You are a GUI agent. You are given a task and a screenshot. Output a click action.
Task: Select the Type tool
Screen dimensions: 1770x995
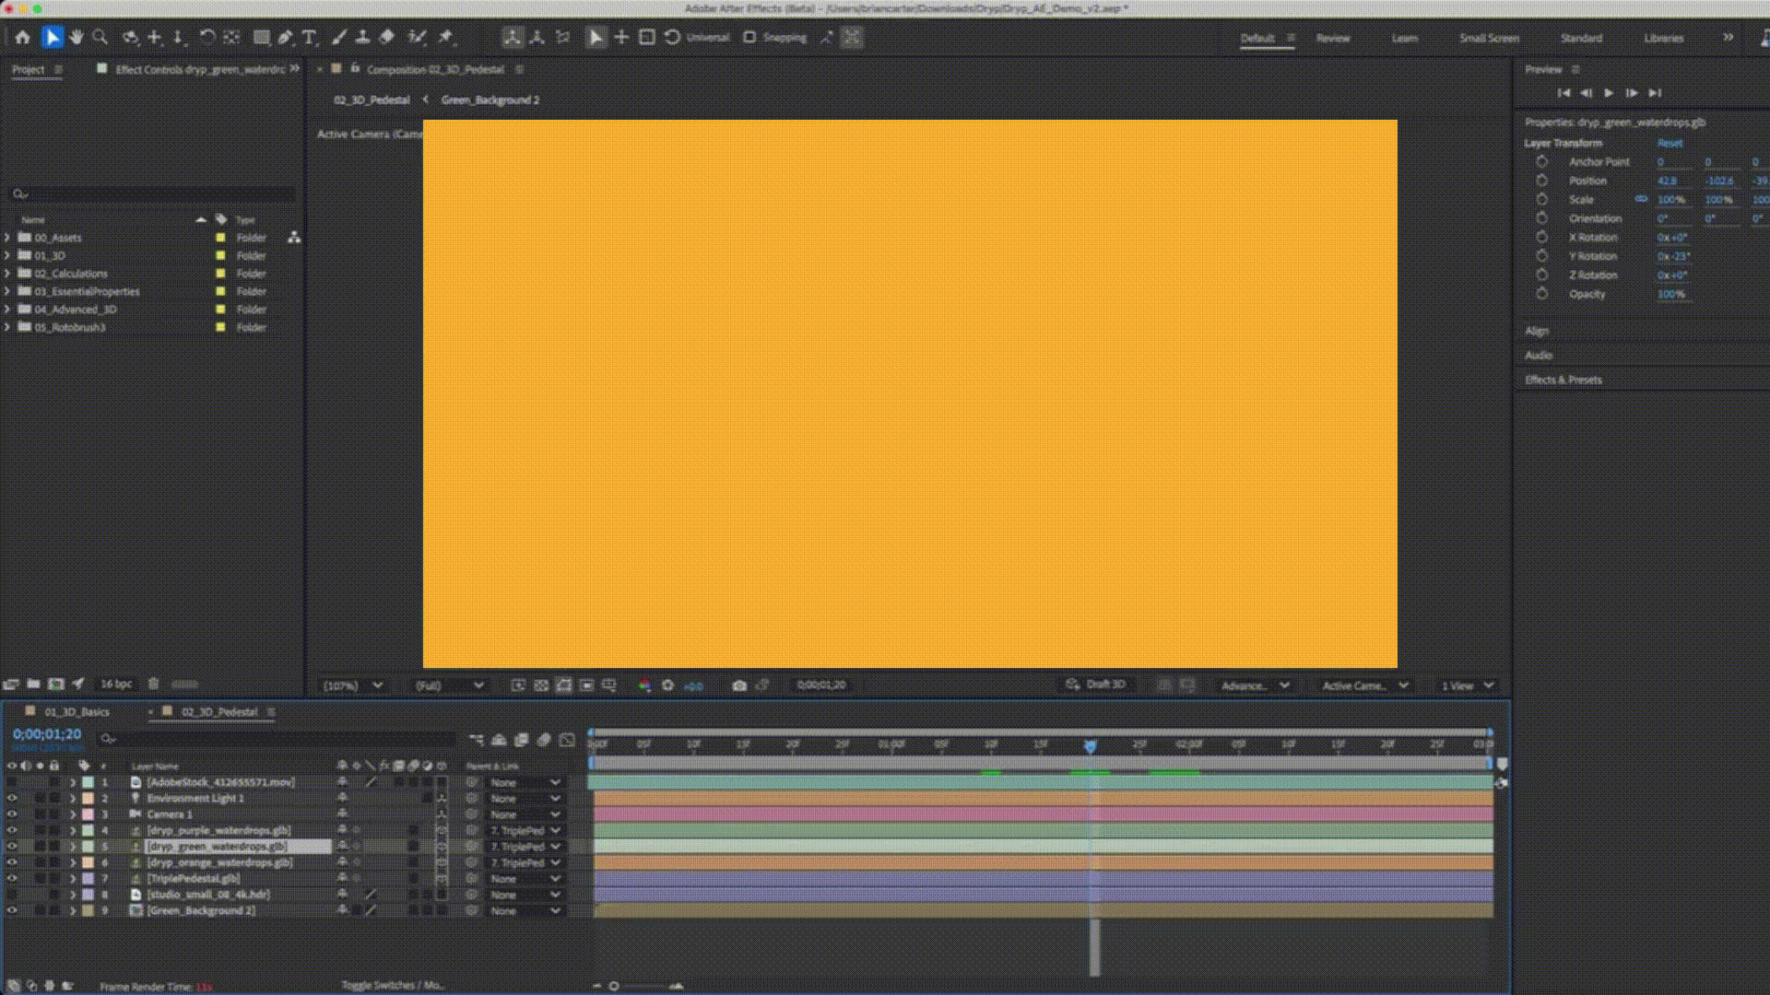(309, 38)
